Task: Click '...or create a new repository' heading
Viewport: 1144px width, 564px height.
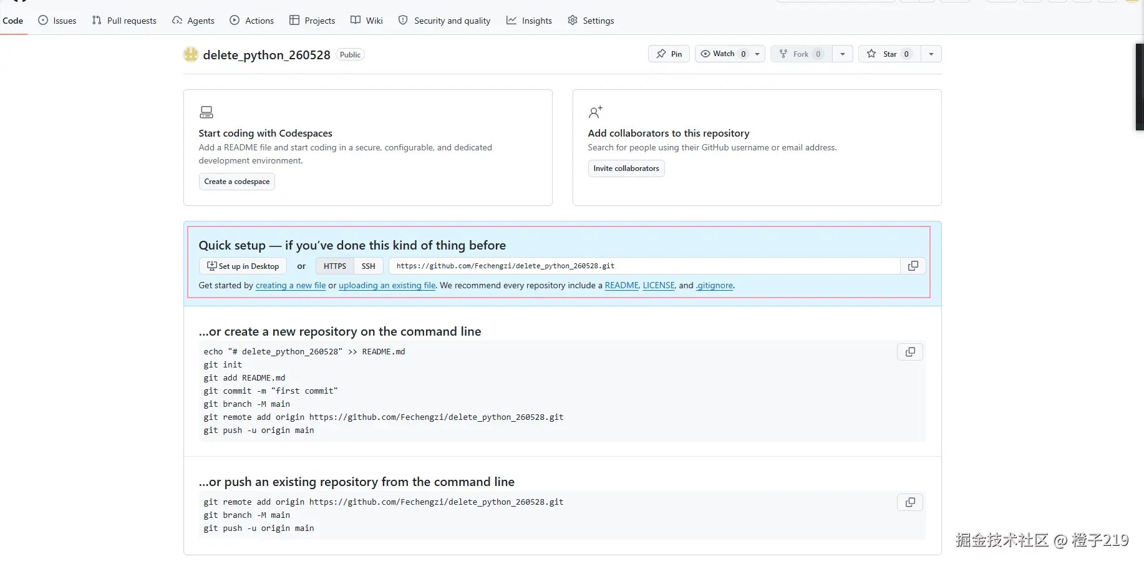Action: click(340, 331)
